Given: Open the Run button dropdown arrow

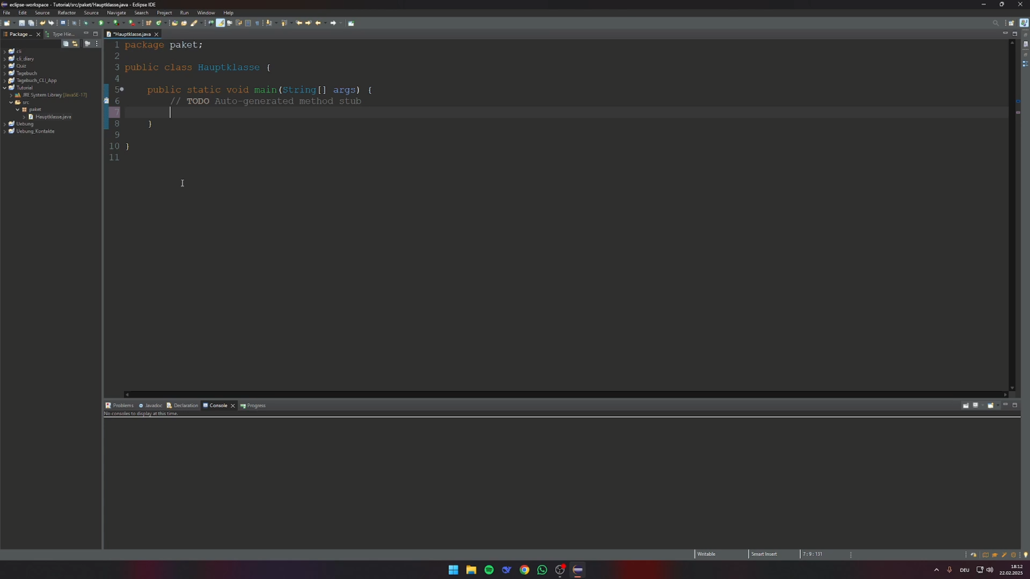Looking at the screenshot, I should (108, 23).
